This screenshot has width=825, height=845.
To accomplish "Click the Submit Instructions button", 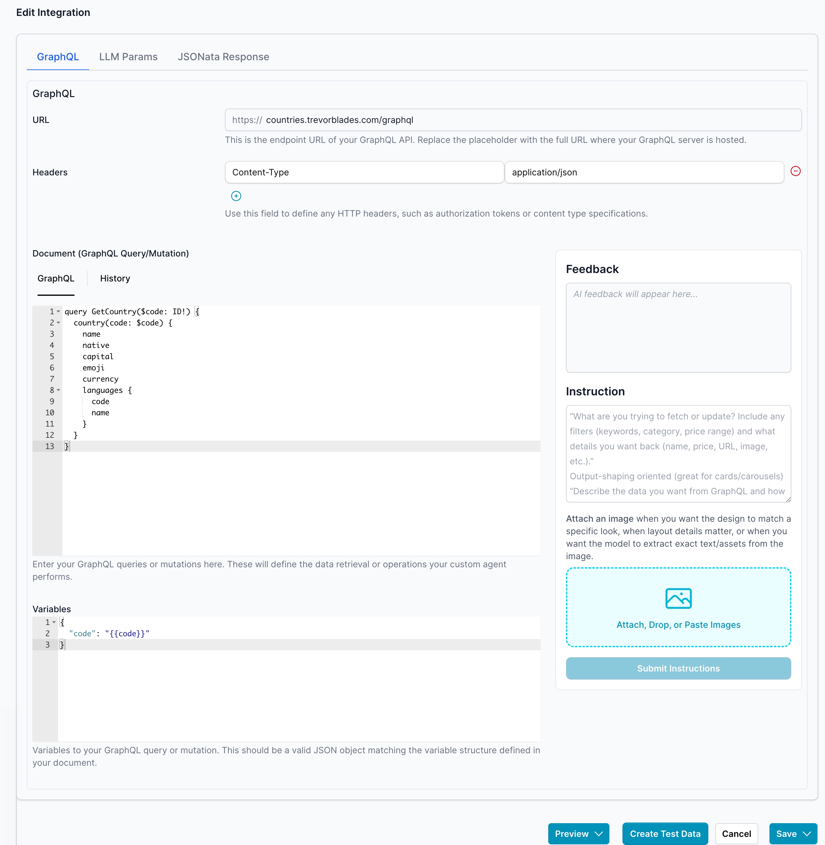I will [x=678, y=668].
